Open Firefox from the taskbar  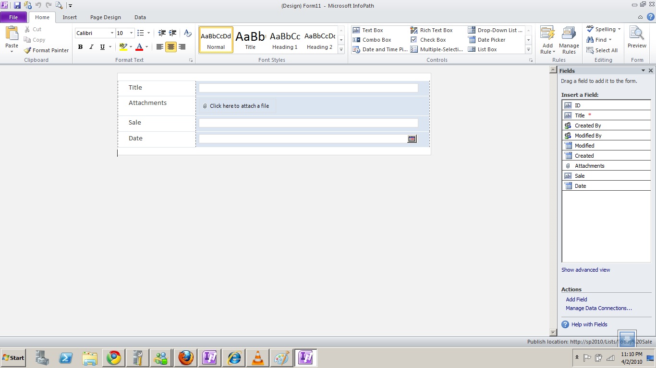185,358
